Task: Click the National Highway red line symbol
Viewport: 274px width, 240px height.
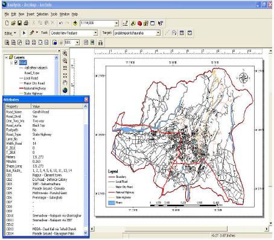Action: (x=21, y=88)
